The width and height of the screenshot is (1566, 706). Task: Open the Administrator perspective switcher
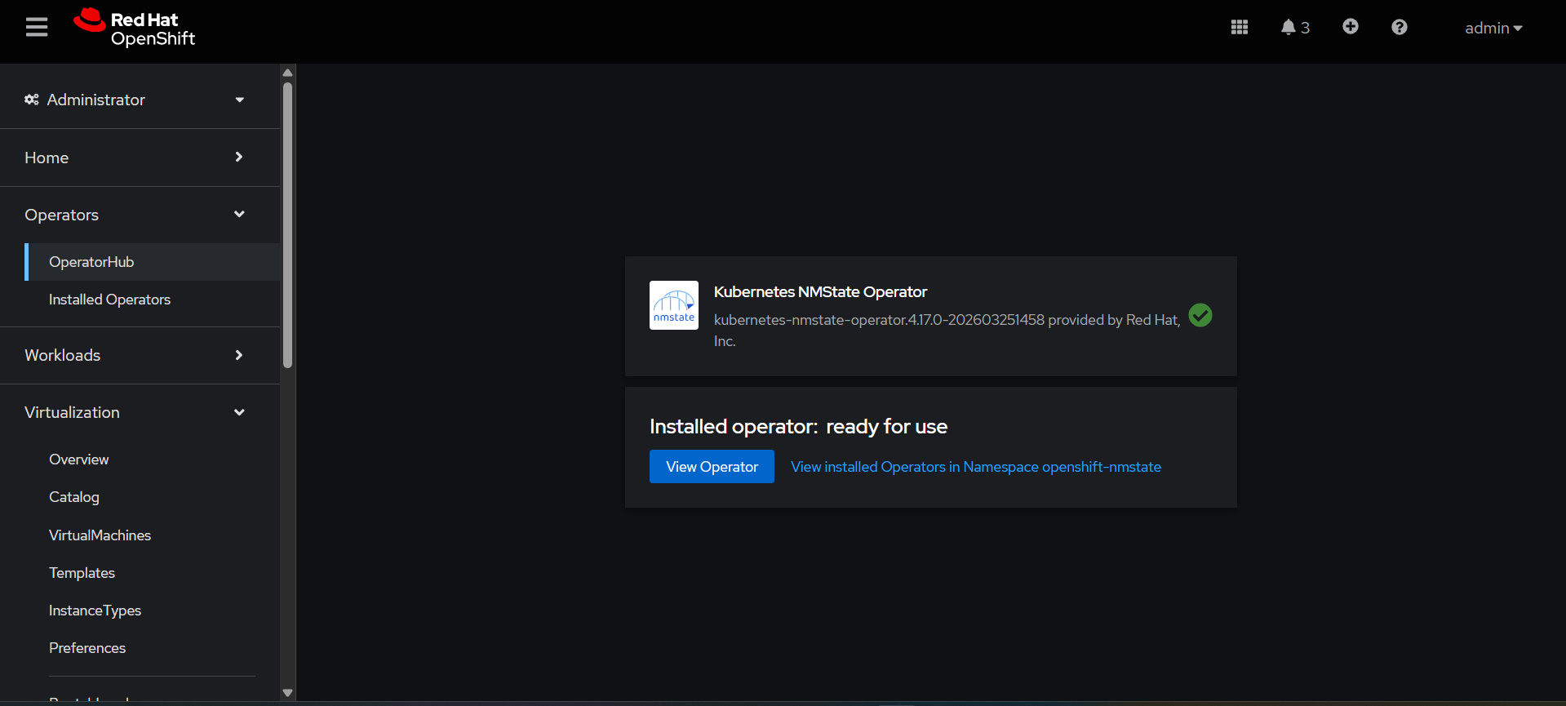coord(135,100)
